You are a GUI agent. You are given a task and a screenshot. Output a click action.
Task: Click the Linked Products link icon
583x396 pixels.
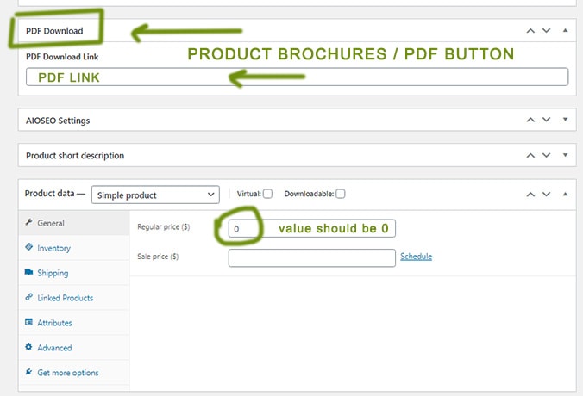pyautogui.click(x=29, y=298)
